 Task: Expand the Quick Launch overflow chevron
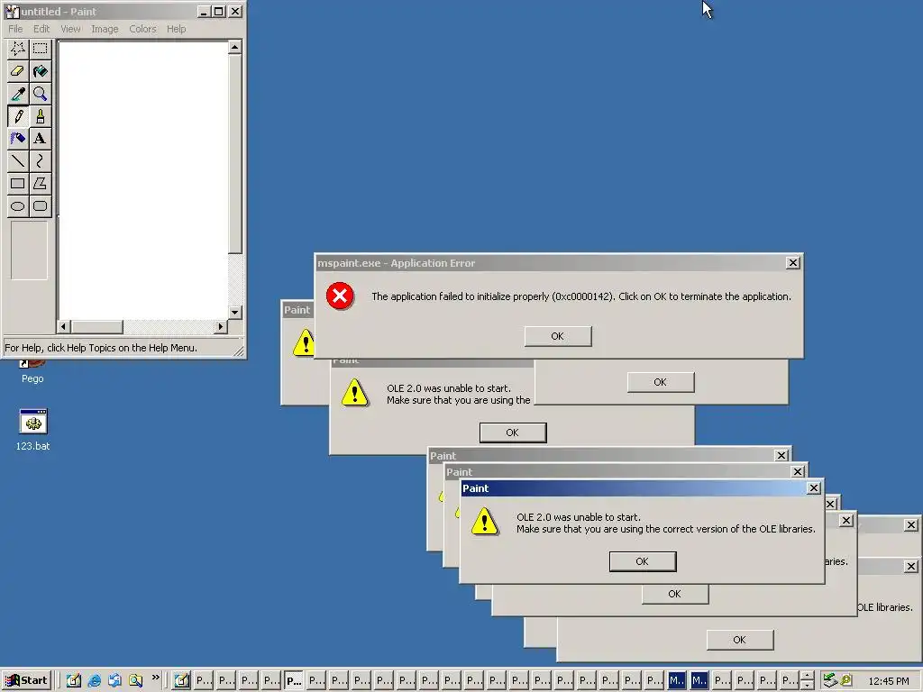pyautogui.click(x=155, y=678)
